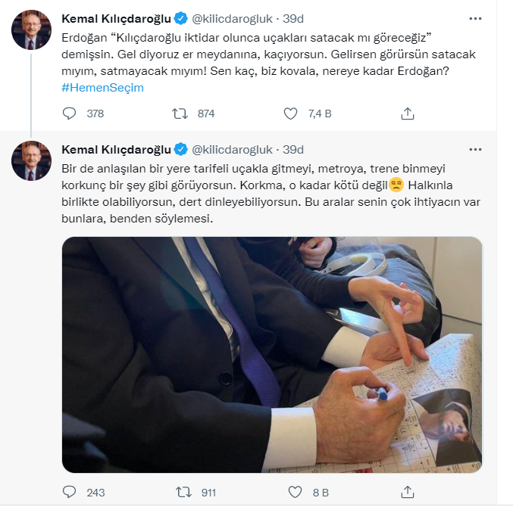Open more options menu on first tweet

click(x=475, y=19)
